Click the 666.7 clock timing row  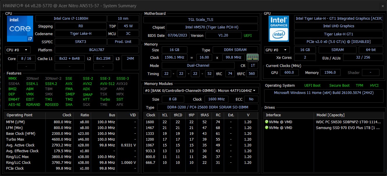click(x=201, y=163)
